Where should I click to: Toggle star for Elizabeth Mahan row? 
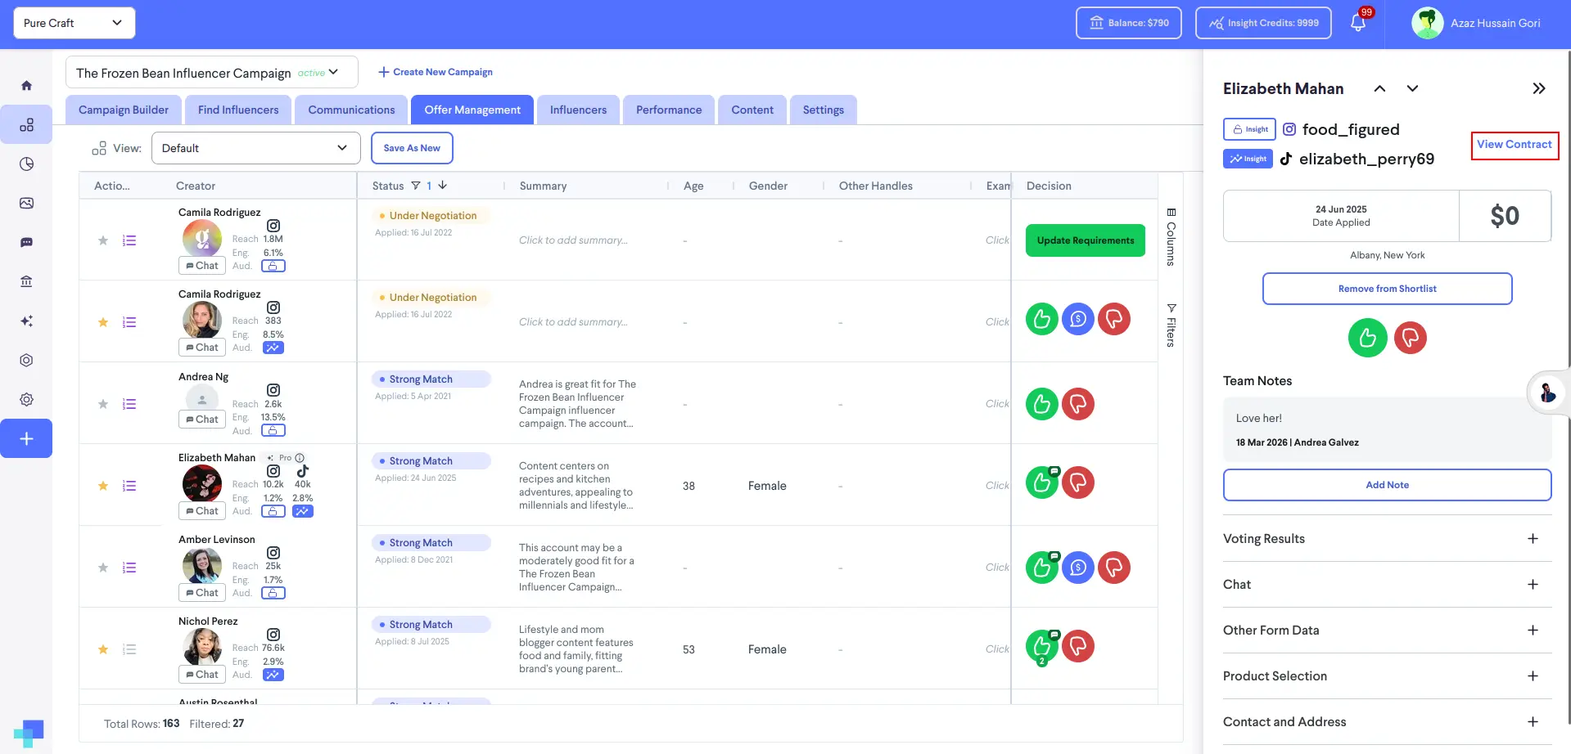pyautogui.click(x=103, y=486)
